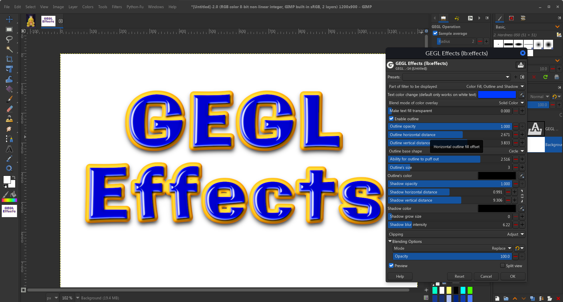Select the Rectangle Select tool

coord(9,29)
